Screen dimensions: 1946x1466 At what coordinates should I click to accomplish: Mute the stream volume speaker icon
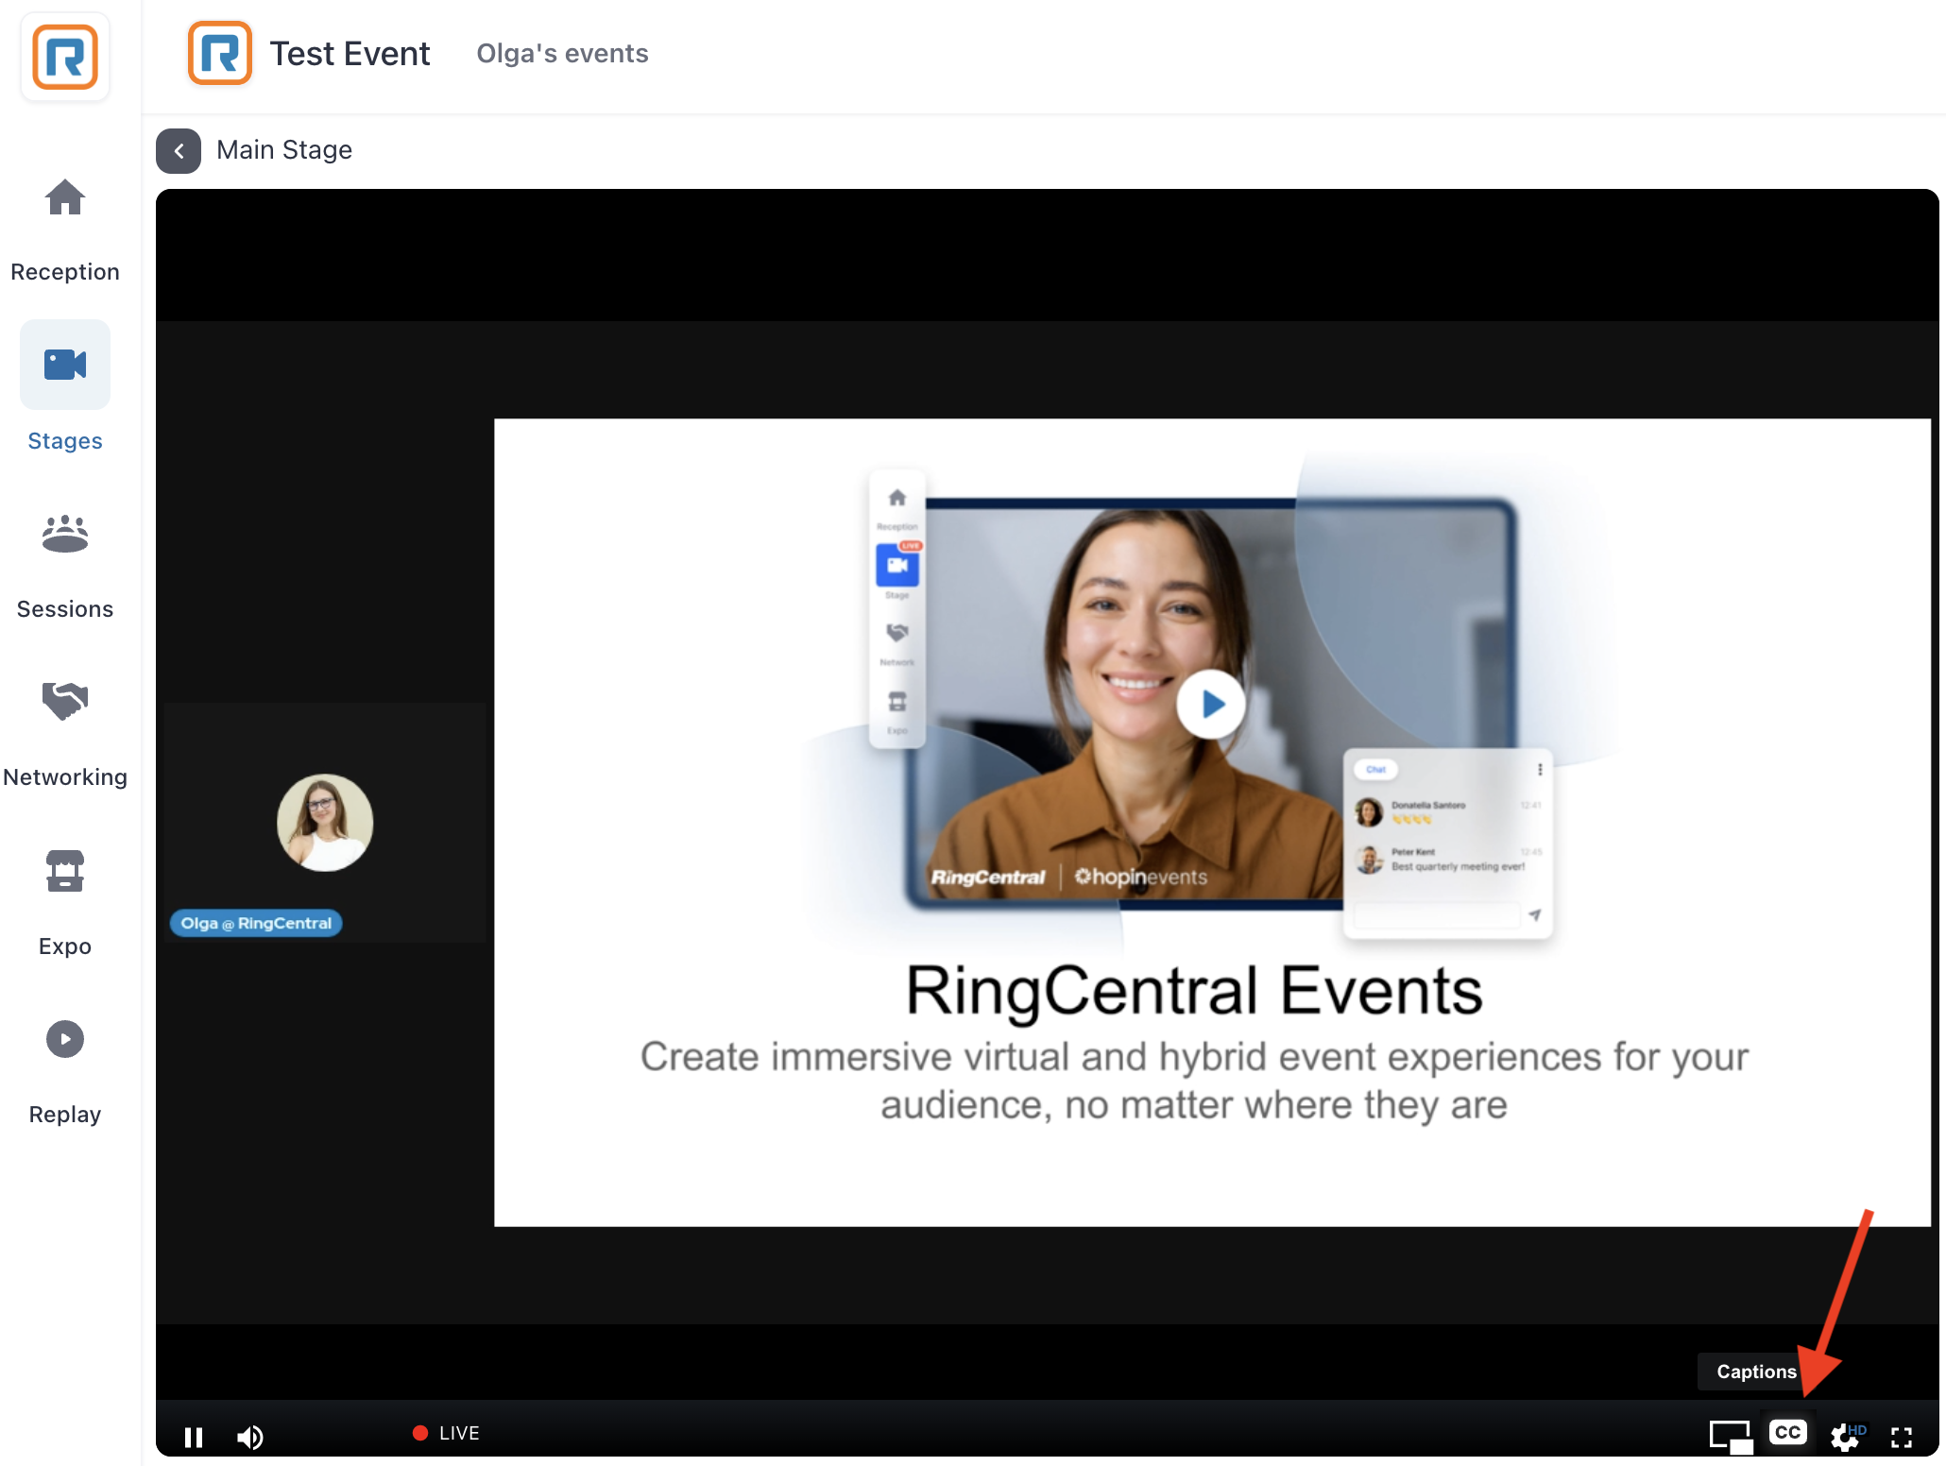249,1437
